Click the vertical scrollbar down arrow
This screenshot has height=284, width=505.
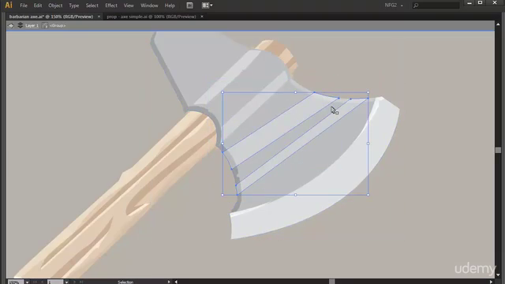pyautogui.click(x=498, y=275)
